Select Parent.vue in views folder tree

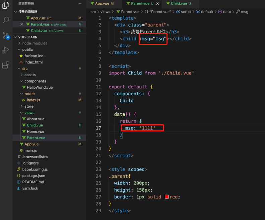point(36,138)
